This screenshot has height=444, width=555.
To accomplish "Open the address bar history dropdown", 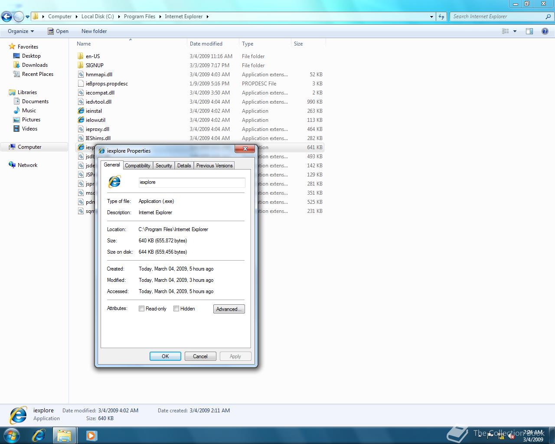I will tap(431, 16).
